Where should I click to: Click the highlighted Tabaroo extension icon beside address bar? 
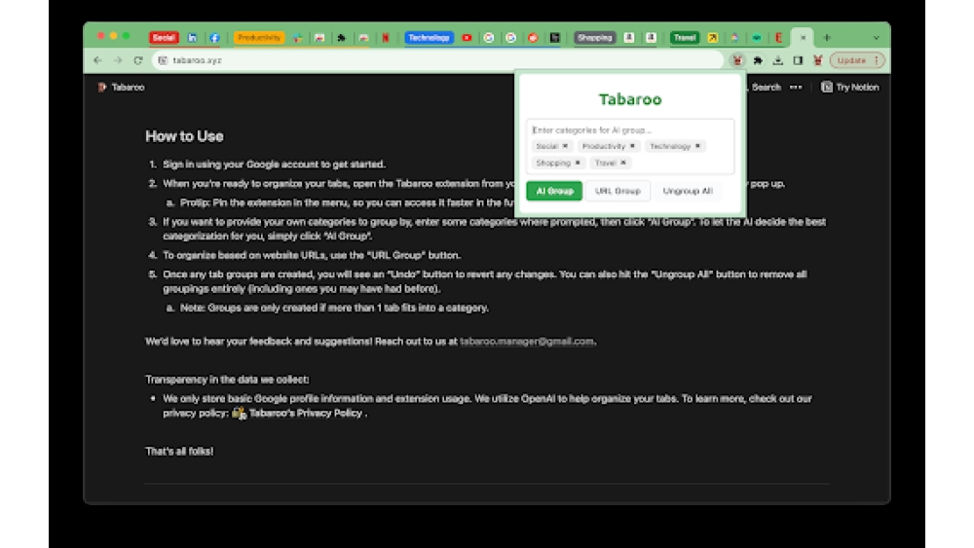click(737, 60)
